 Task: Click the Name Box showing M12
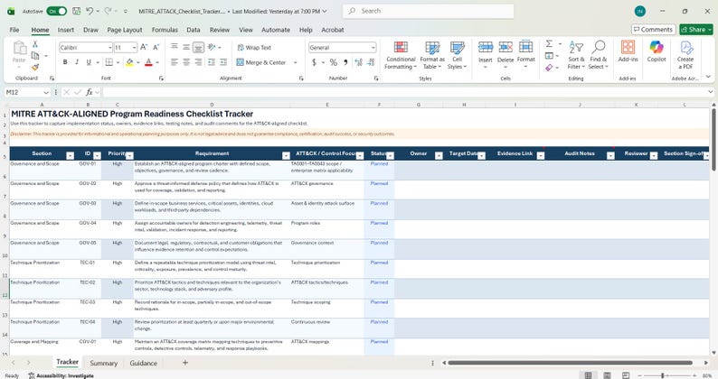click(x=26, y=92)
